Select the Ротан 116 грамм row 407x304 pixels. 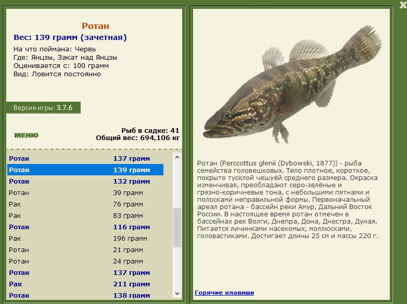point(85,227)
